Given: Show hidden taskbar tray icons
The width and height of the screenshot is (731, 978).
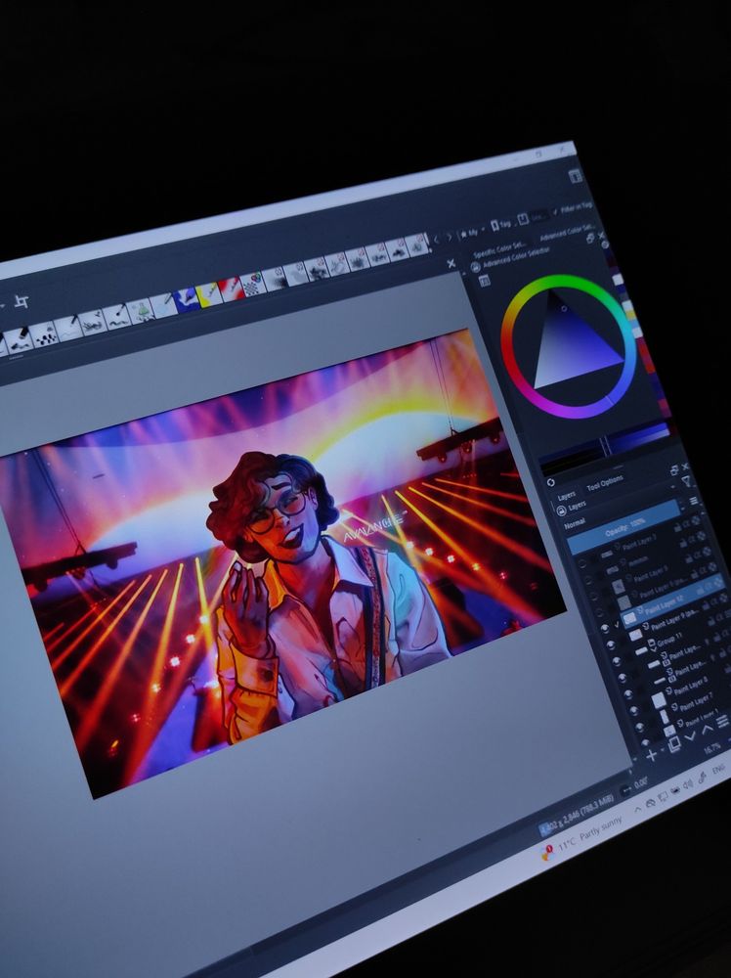Looking at the screenshot, I should pyautogui.click(x=637, y=809).
